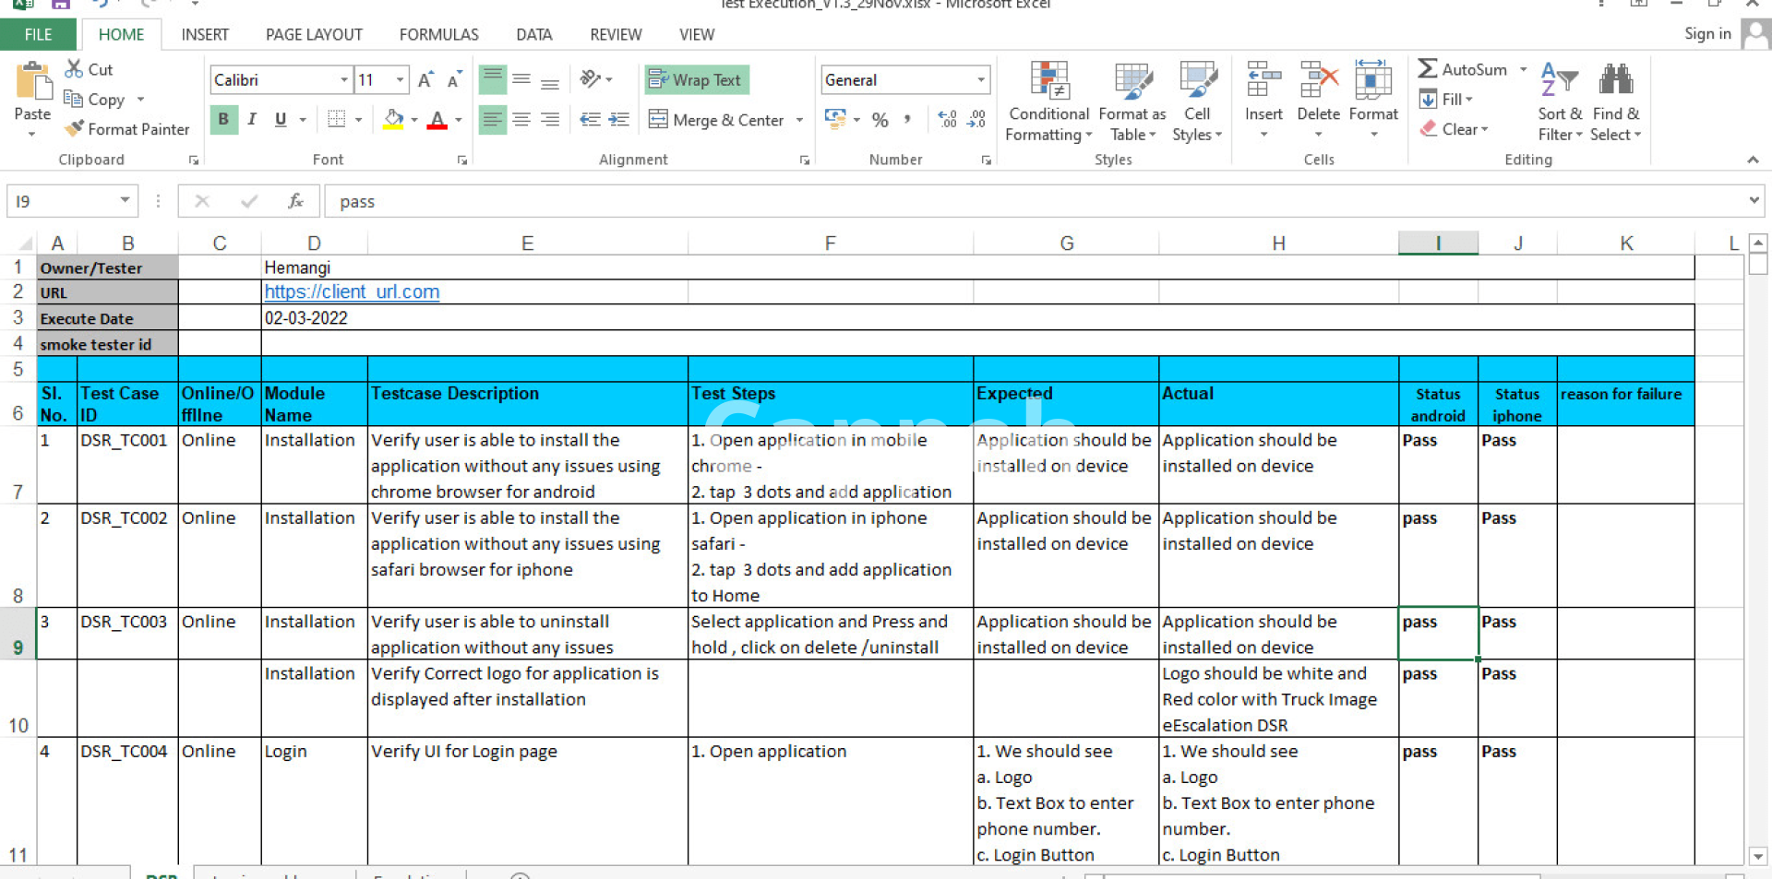Click Increase Font Size icon
The image size is (1772, 879).
click(x=425, y=80)
